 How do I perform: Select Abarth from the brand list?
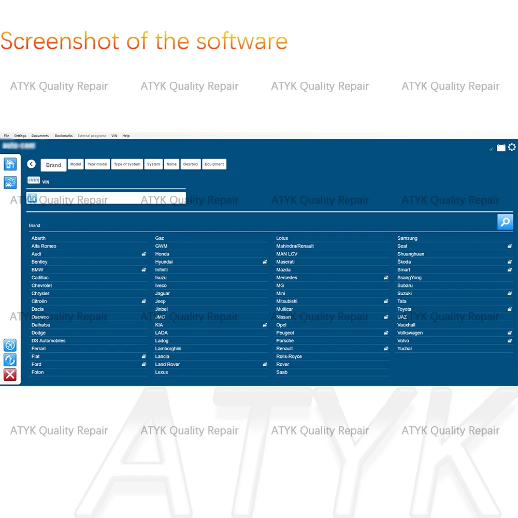click(x=88, y=238)
